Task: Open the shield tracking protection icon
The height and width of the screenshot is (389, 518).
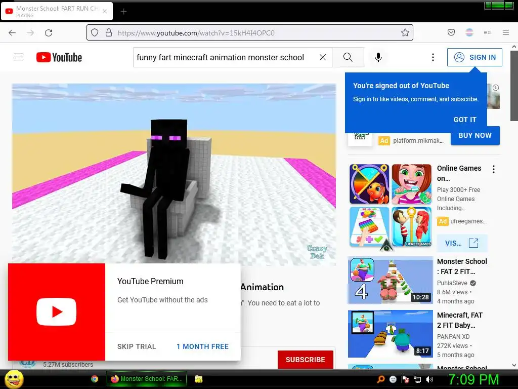Action: tap(95, 32)
